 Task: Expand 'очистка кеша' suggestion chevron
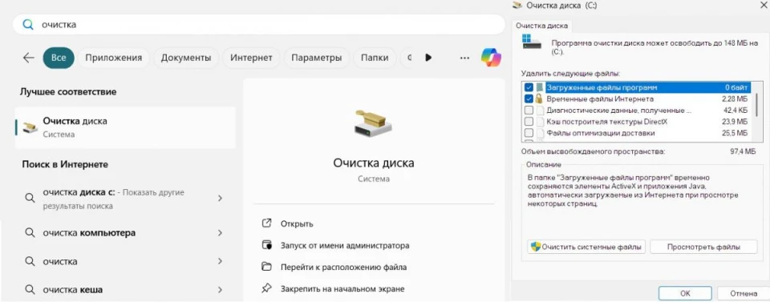click(220, 289)
